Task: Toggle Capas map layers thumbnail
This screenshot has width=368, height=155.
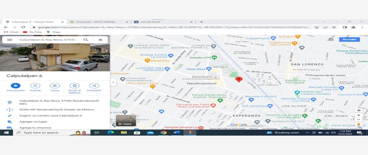Action: (126, 120)
